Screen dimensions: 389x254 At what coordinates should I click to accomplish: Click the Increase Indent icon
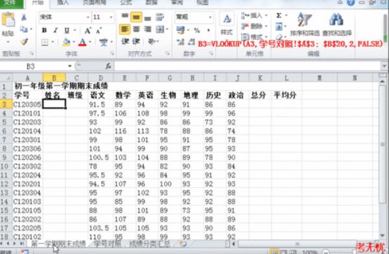tap(136, 41)
